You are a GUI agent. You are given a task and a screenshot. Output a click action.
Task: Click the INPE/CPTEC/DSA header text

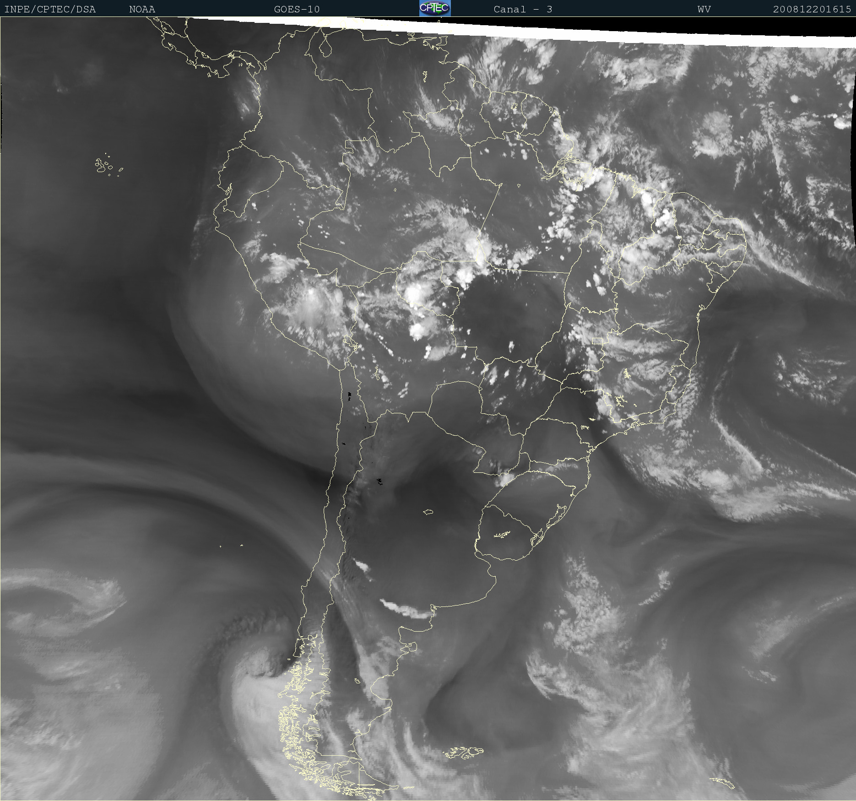click(x=50, y=9)
